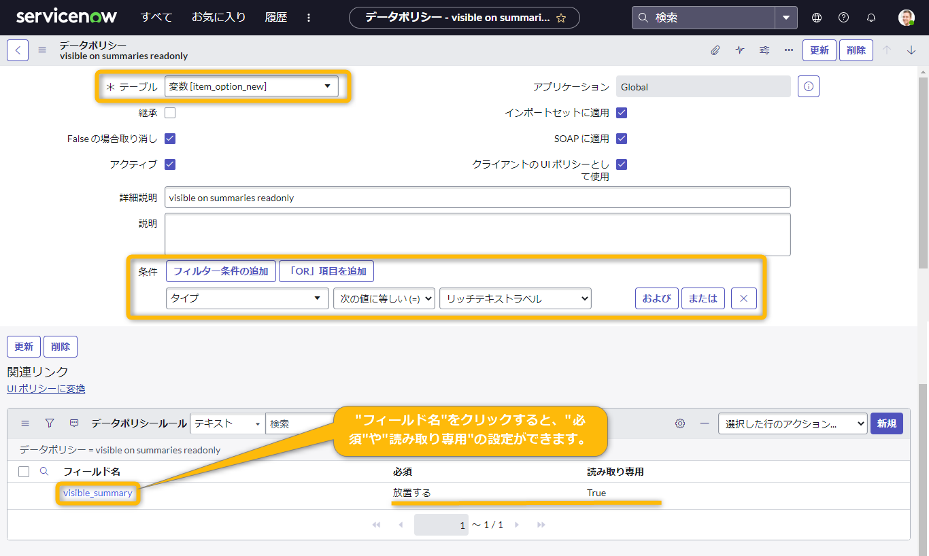
Task: Click the list settings gear icon
Action: [679, 423]
